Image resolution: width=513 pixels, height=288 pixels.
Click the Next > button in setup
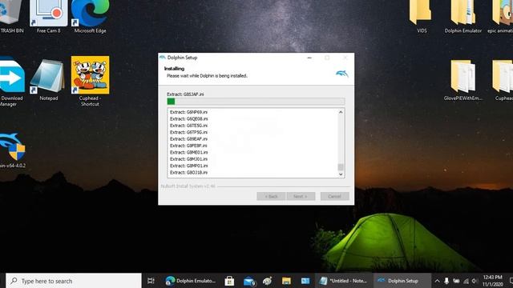click(x=301, y=196)
